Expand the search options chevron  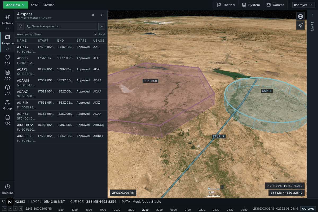102,26
